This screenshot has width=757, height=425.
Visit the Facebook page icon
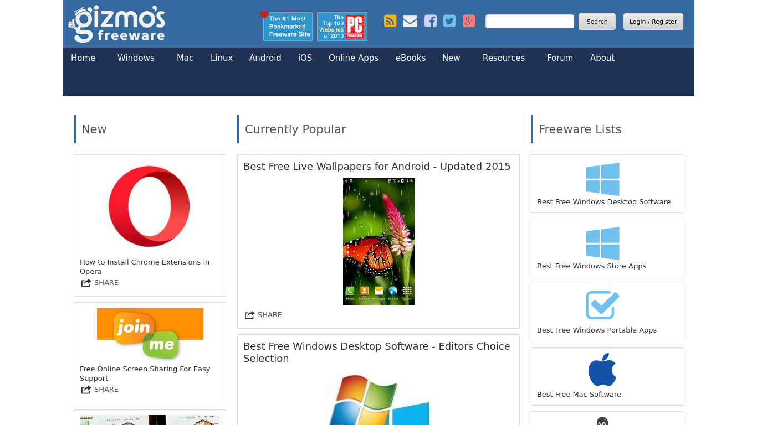[431, 21]
